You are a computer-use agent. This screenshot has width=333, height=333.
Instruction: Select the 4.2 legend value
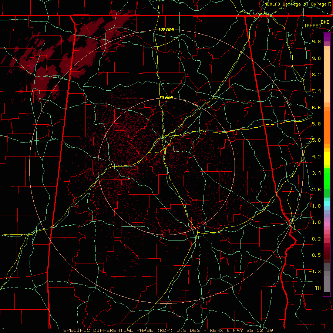click(x=316, y=157)
